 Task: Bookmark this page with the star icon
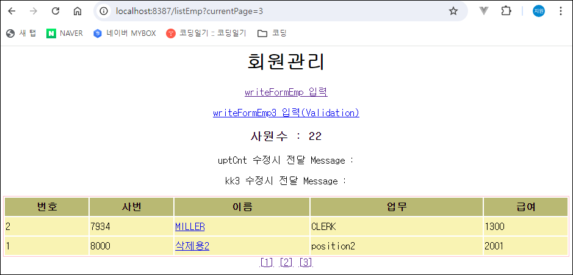(x=453, y=12)
